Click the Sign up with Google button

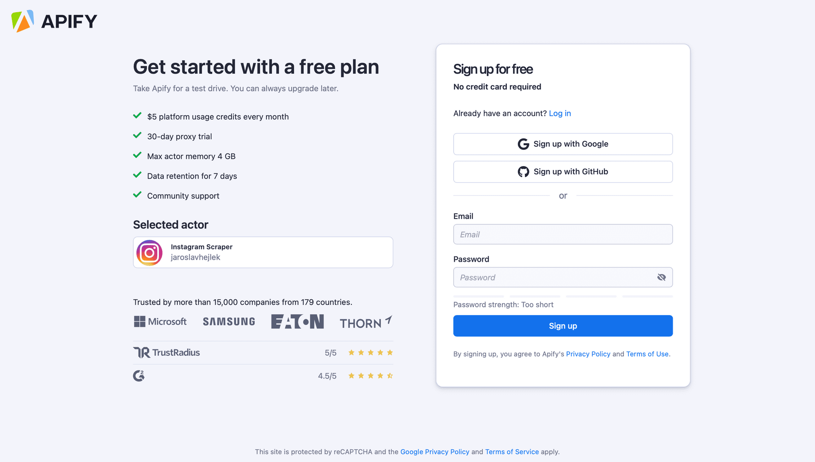click(562, 144)
